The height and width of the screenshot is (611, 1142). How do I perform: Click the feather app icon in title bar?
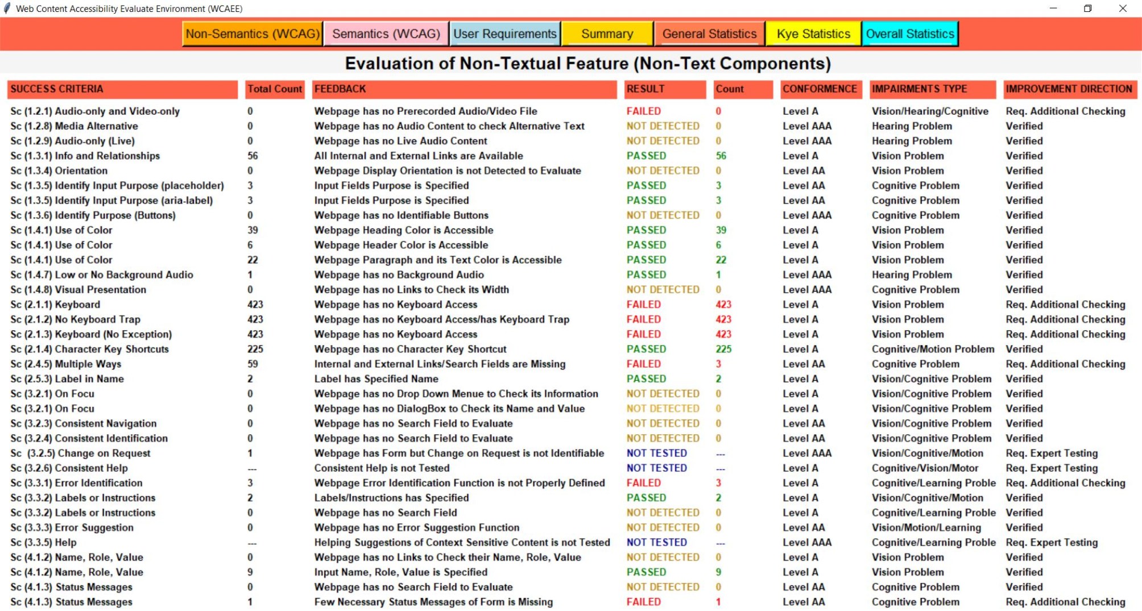(x=7, y=9)
